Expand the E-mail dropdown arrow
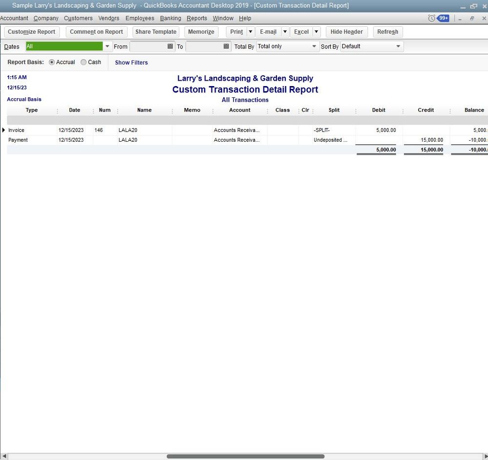The image size is (488, 460). (285, 32)
